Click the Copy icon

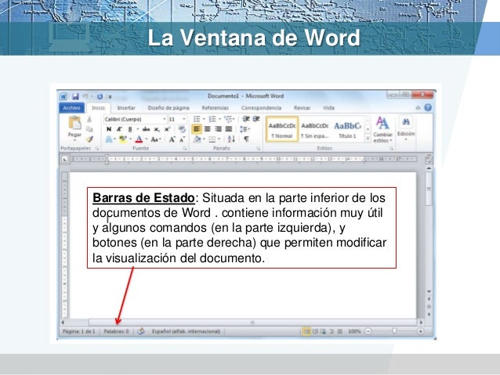click(x=89, y=129)
